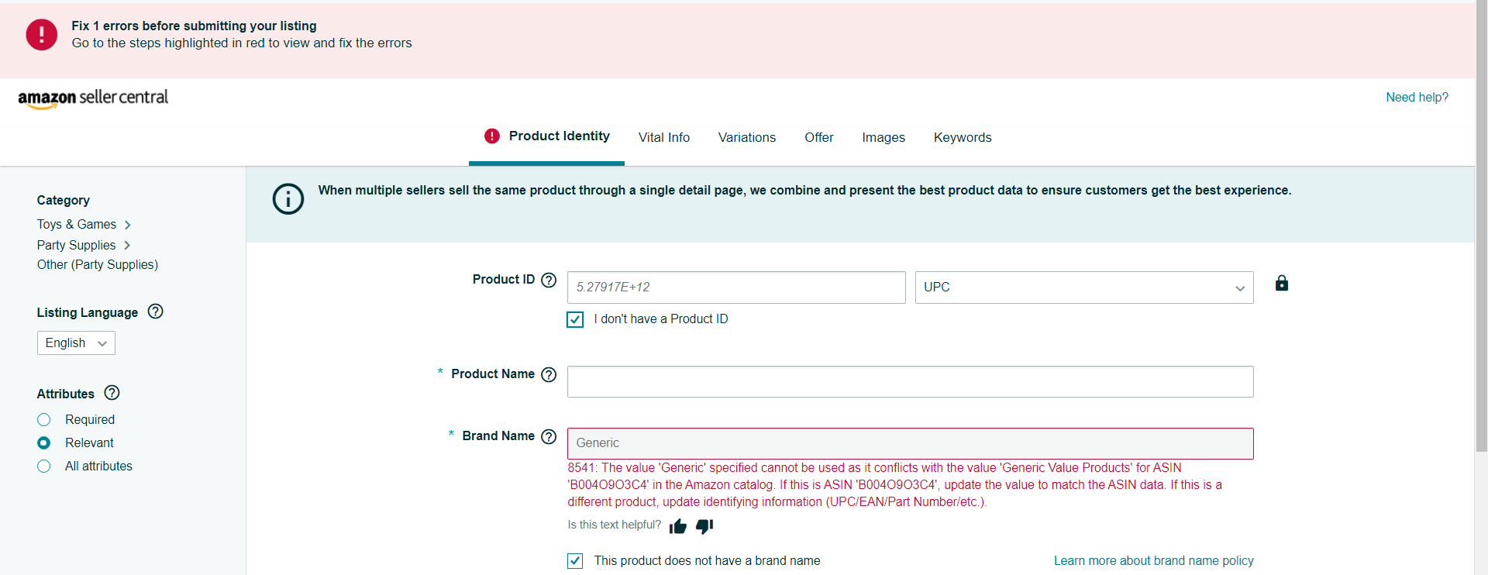Open the Brand Name help icon
This screenshot has height=575, width=1488.
point(549,437)
